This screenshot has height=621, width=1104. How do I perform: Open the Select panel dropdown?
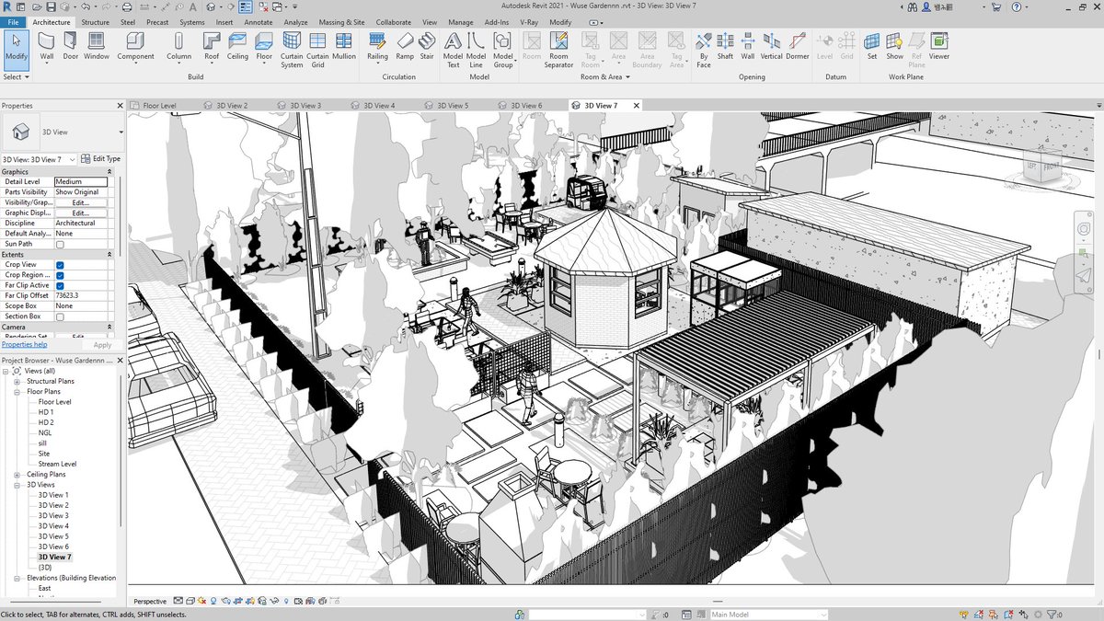click(x=17, y=77)
